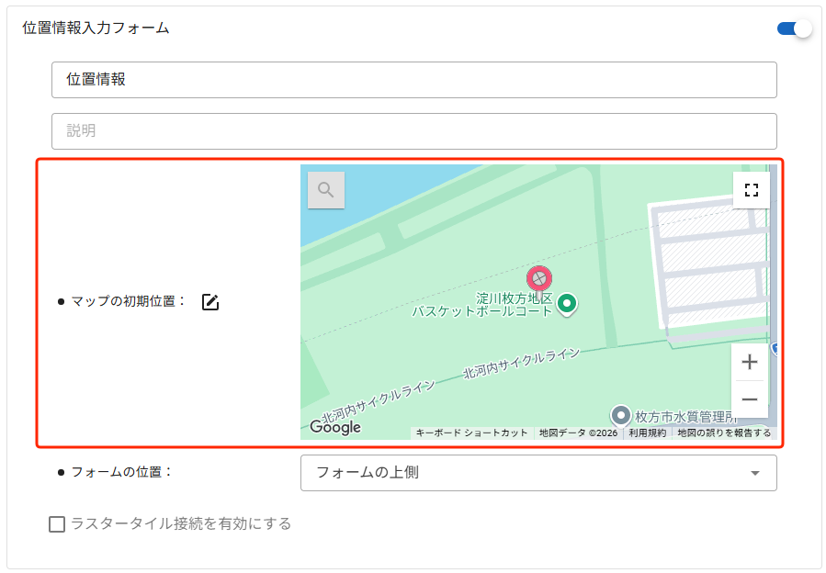Click the フォームの位置： label
The image size is (826, 573).
(x=121, y=472)
